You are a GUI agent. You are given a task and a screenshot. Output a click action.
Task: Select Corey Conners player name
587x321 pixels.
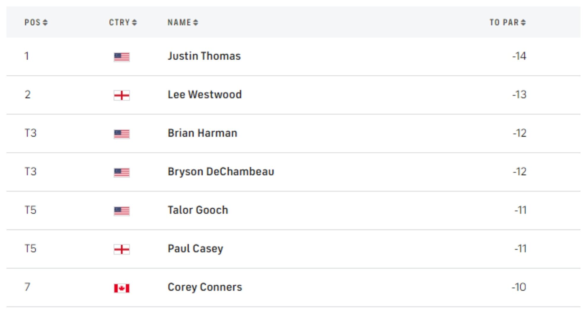pos(205,287)
